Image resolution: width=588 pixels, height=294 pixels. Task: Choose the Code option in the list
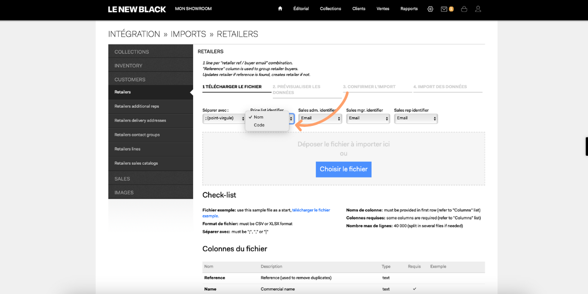267,125
